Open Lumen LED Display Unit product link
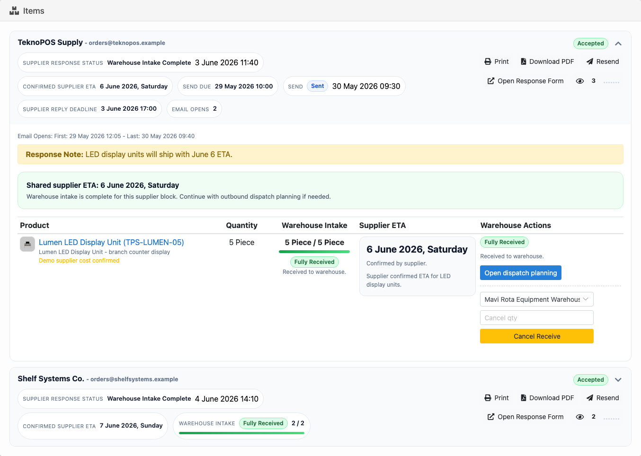The height and width of the screenshot is (456, 641). tap(111, 242)
